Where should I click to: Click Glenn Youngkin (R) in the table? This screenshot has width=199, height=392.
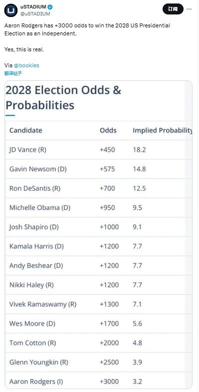coord(39,362)
